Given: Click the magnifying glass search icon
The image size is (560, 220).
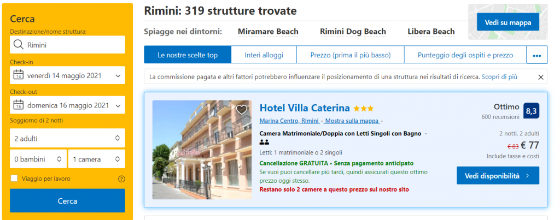Looking at the screenshot, I should [18, 45].
